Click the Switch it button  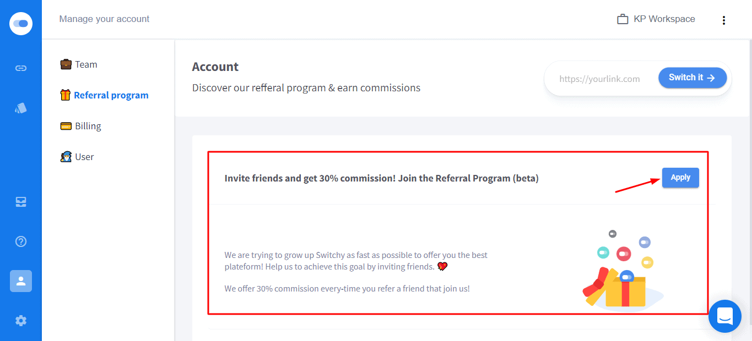click(692, 78)
